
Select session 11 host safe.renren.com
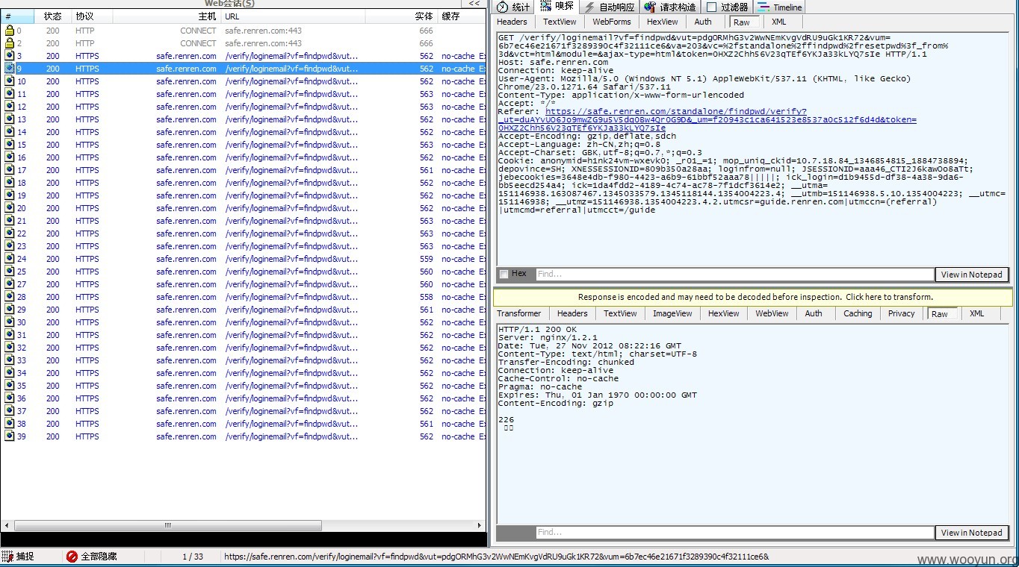(x=186, y=94)
